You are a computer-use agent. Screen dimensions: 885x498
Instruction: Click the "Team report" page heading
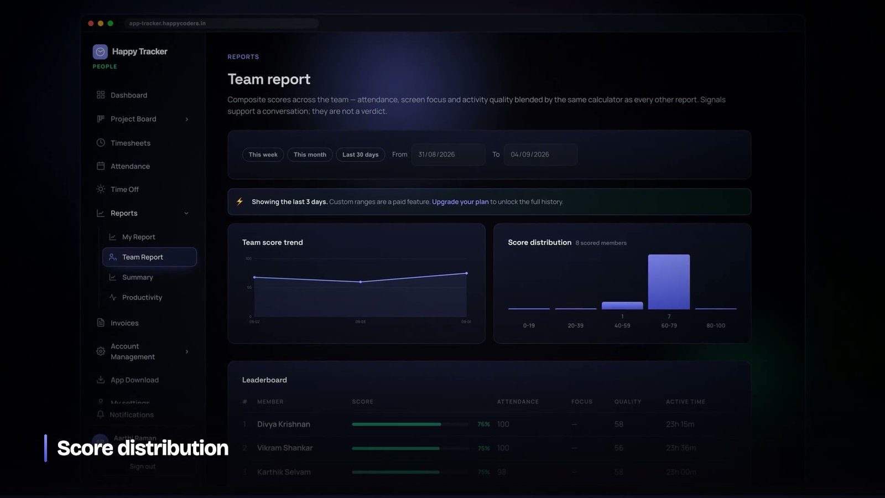click(269, 79)
